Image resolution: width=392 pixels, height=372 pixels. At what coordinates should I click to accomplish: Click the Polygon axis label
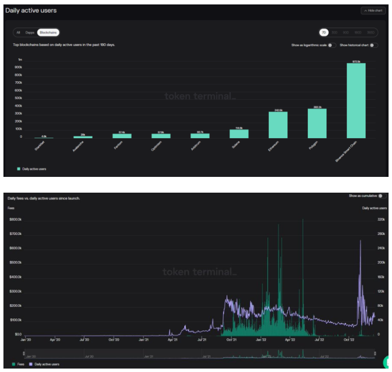[x=313, y=145]
